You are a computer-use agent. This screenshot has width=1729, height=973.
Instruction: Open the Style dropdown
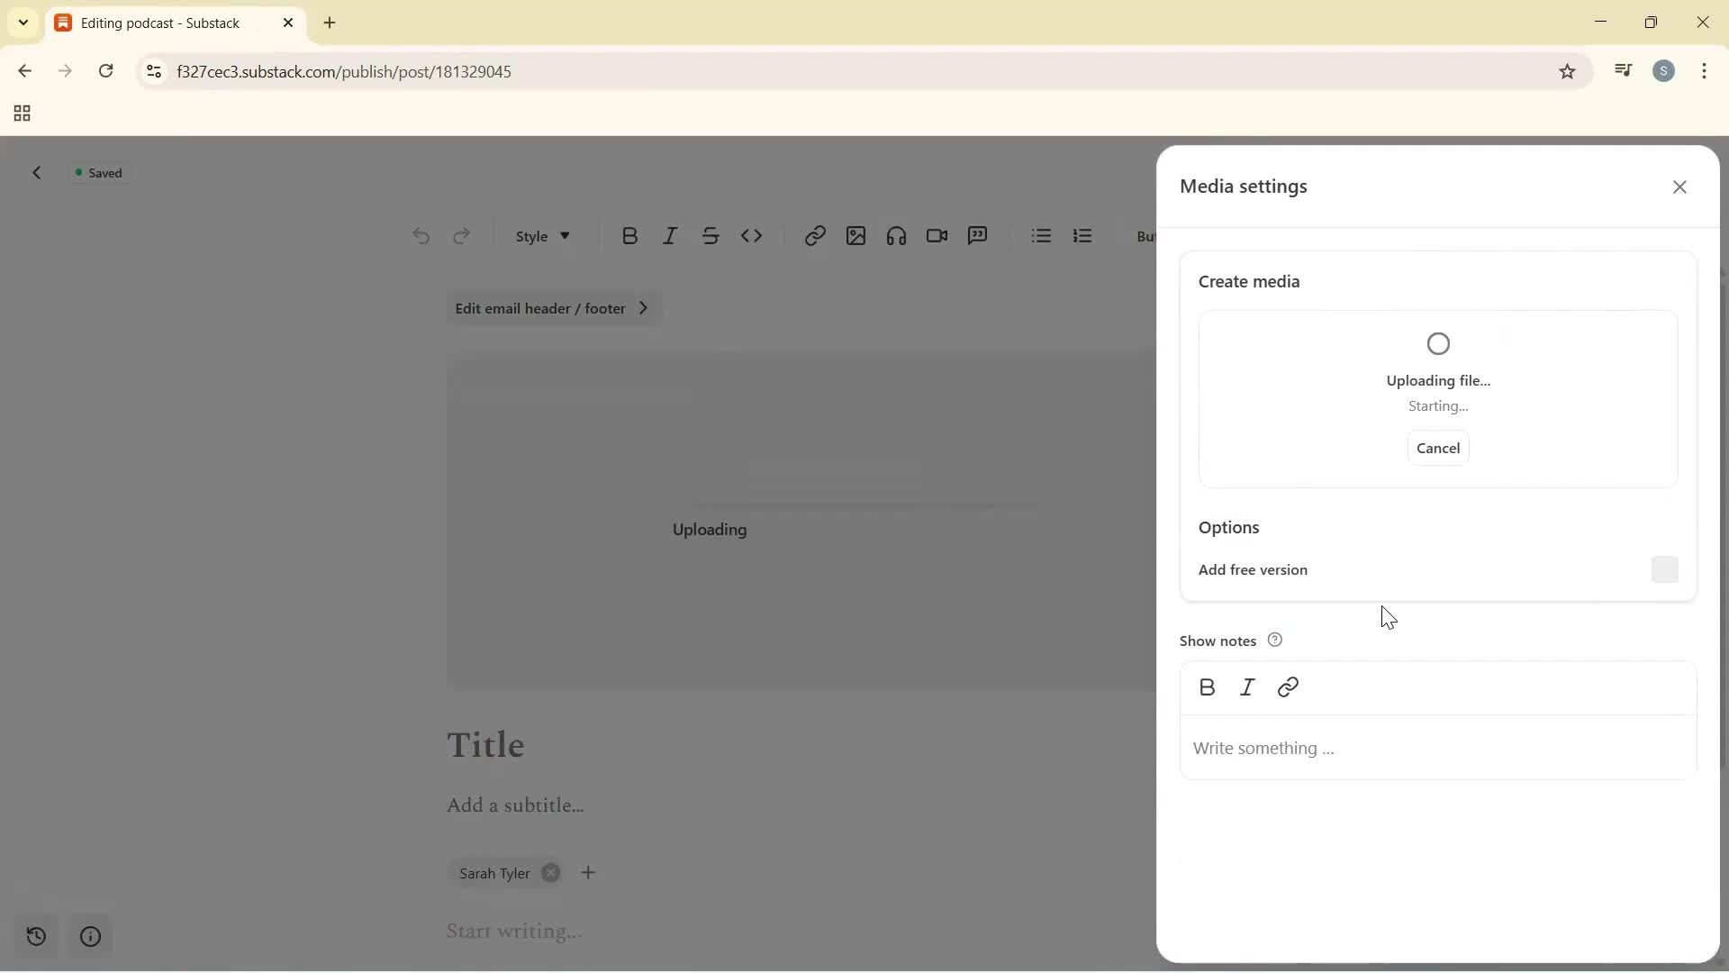(x=541, y=236)
